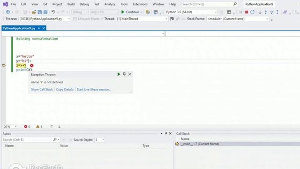The width and height of the screenshot is (300, 169).
Task: Close the Exception Thrown popup
Action: click(x=130, y=74)
